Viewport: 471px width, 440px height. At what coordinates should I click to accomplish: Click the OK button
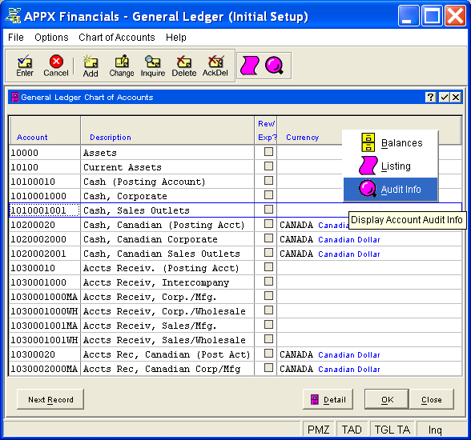(387, 399)
